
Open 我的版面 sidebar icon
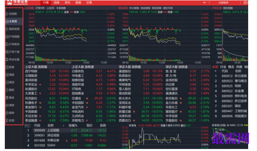click(7, 29)
